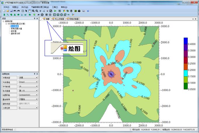
Task: Click the blue Help question mark icon
Action: 88,11
